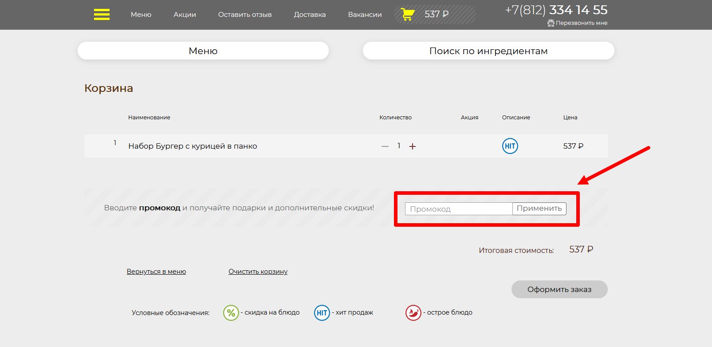Click the HIT badge in burger row
The width and height of the screenshot is (712, 347).
click(x=510, y=146)
